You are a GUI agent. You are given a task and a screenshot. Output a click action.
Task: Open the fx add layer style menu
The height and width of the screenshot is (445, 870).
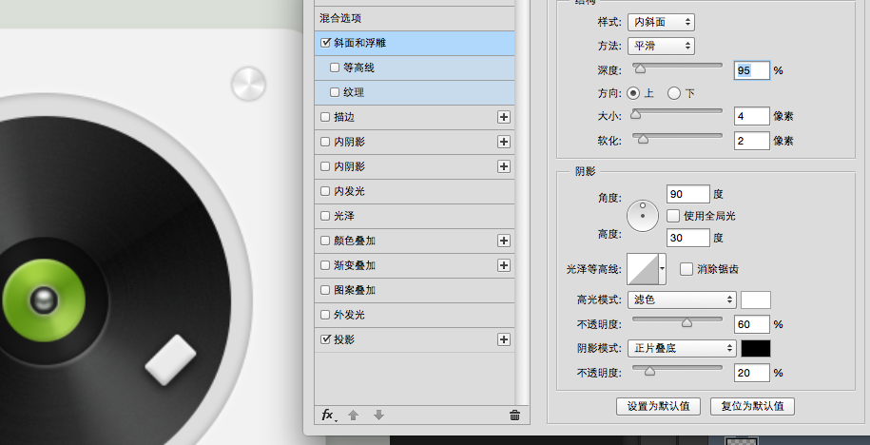tap(328, 415)
